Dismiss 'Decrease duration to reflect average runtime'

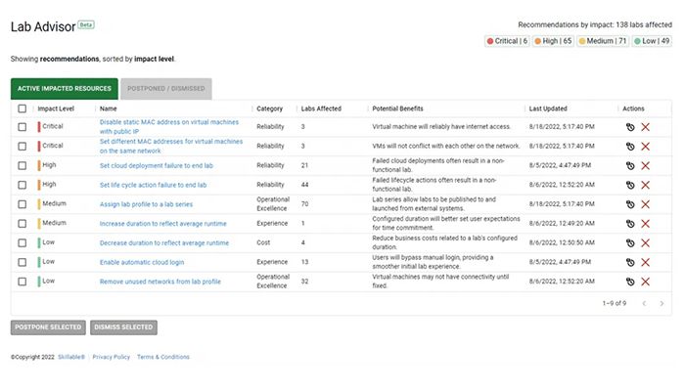(645, 242)
